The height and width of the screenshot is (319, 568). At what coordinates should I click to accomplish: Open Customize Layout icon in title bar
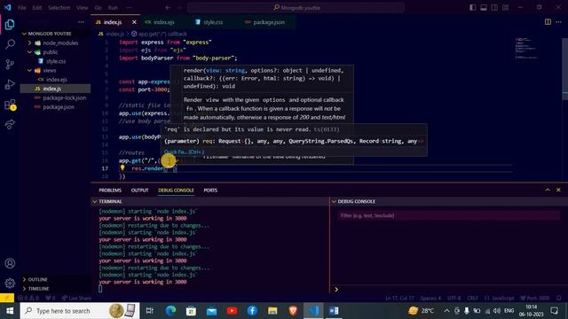coord(505,8)
